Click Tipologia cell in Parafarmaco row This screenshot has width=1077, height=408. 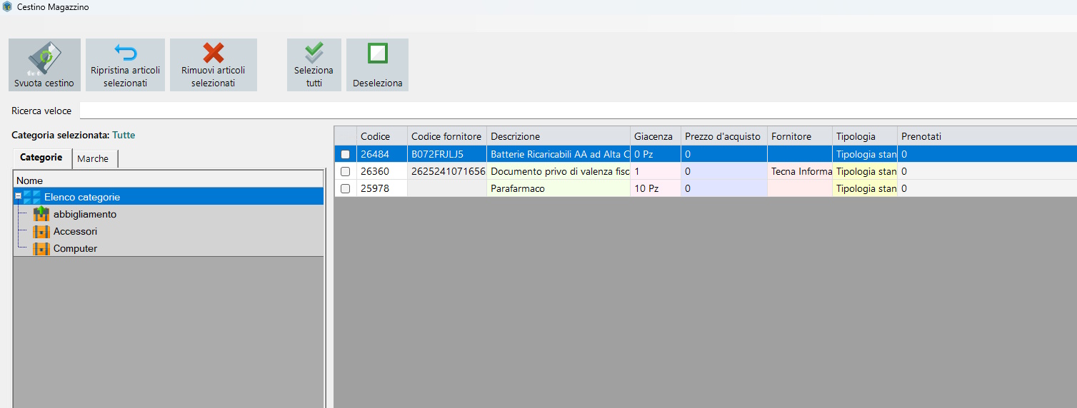tap(865, 188)
